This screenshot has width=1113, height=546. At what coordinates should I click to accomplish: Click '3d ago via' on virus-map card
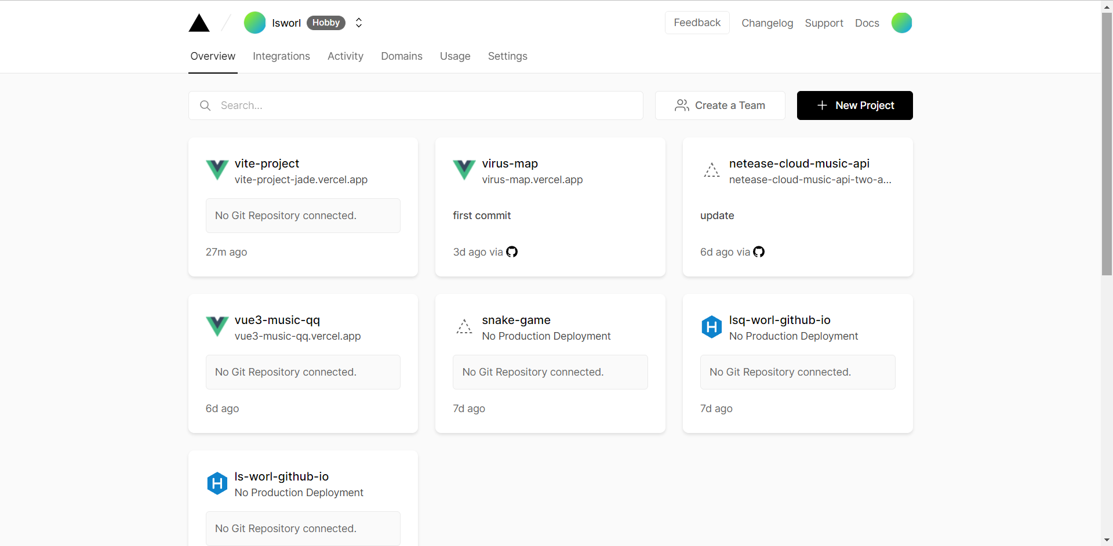(478, 252)
